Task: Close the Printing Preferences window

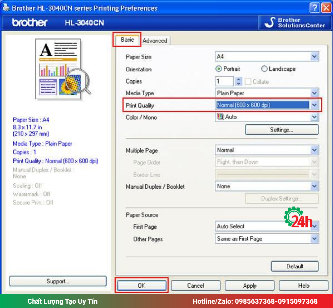Action: pyautogui.click(x=326, y=8)
